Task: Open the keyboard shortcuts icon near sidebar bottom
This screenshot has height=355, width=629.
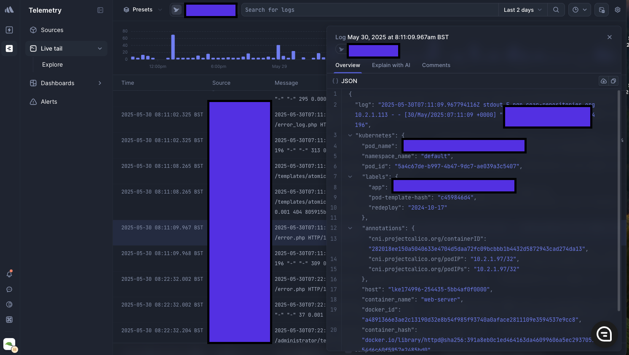Action: (x=9, y=320)
